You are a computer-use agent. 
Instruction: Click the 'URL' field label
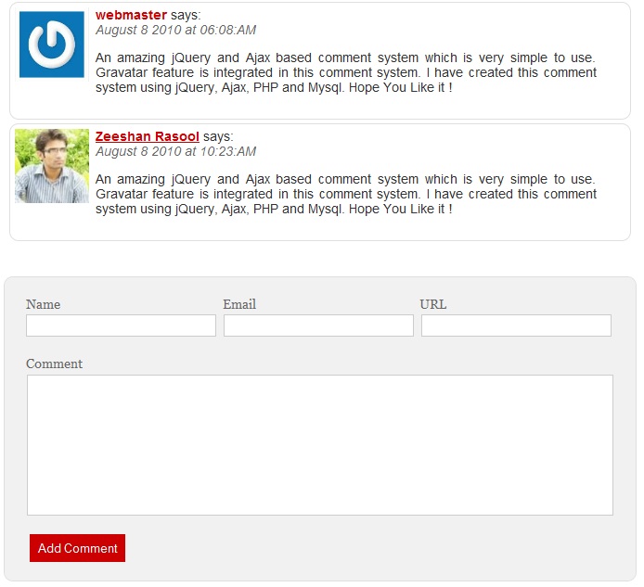(433, 304)
